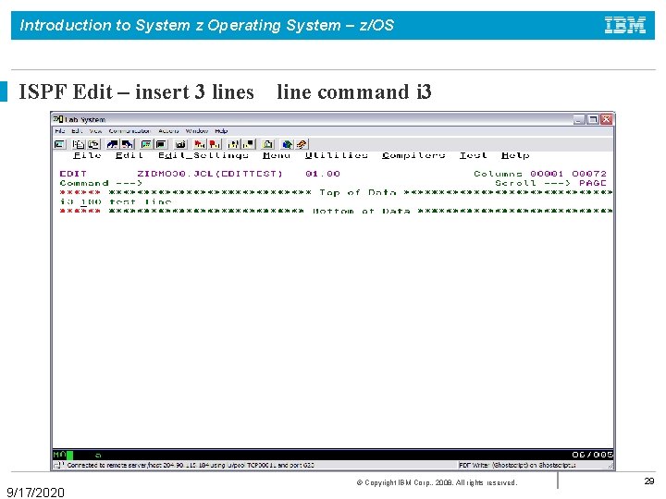The height and width of the screenshot is (499, 666).
Task: Select Test on ISPF action bar
Action: pos(474,155)
